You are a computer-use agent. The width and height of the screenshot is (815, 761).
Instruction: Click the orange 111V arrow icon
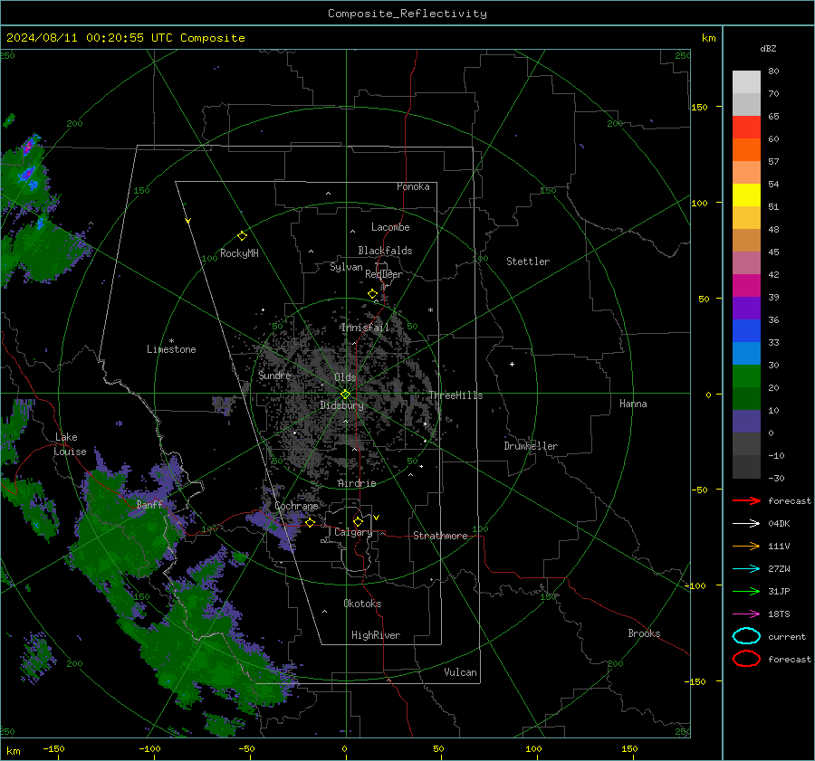(746, 546)
